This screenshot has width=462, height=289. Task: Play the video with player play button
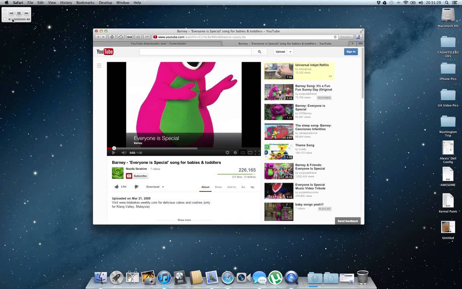113,153
